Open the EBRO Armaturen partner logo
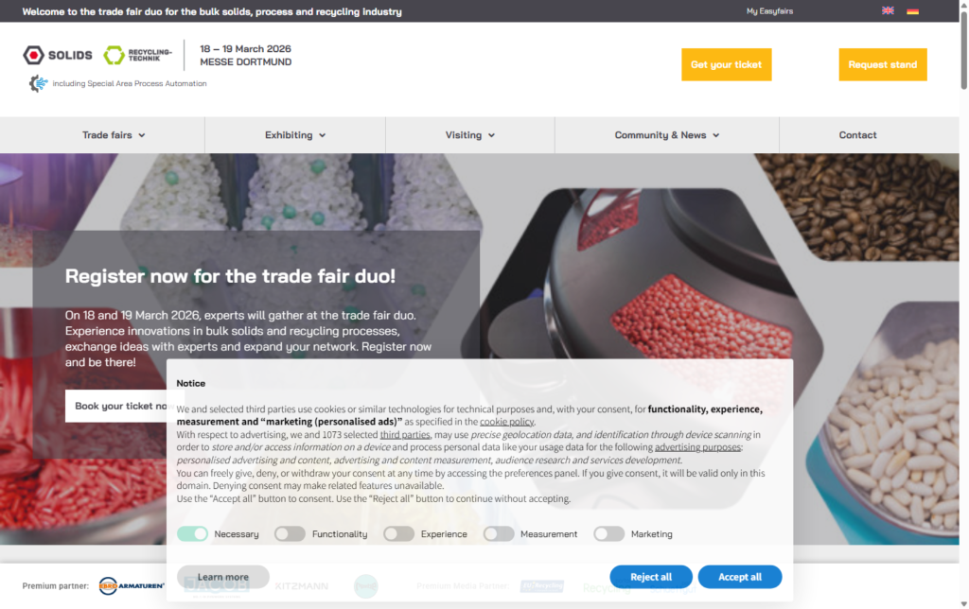Image resolution: width=969 pixels, height=609 pixels. (132, 585)
